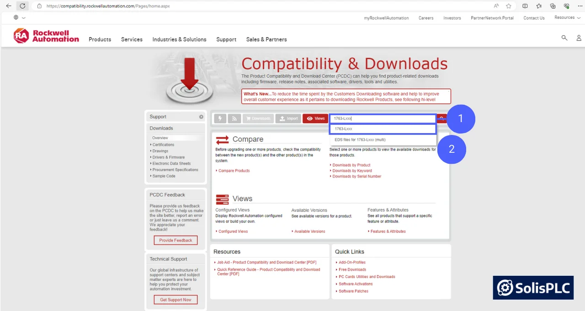Open site search with the magnifier icon

click(564, 38)
